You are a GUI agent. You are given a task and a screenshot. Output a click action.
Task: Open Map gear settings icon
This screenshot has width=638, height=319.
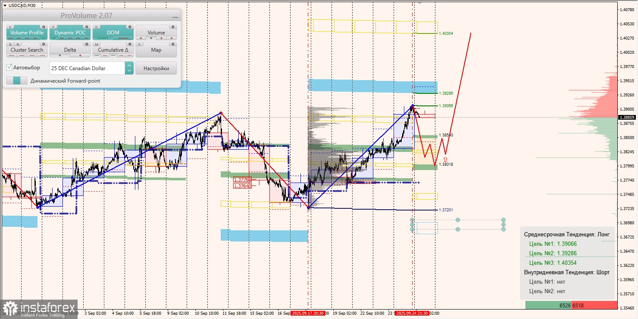(x=173, y=44)
